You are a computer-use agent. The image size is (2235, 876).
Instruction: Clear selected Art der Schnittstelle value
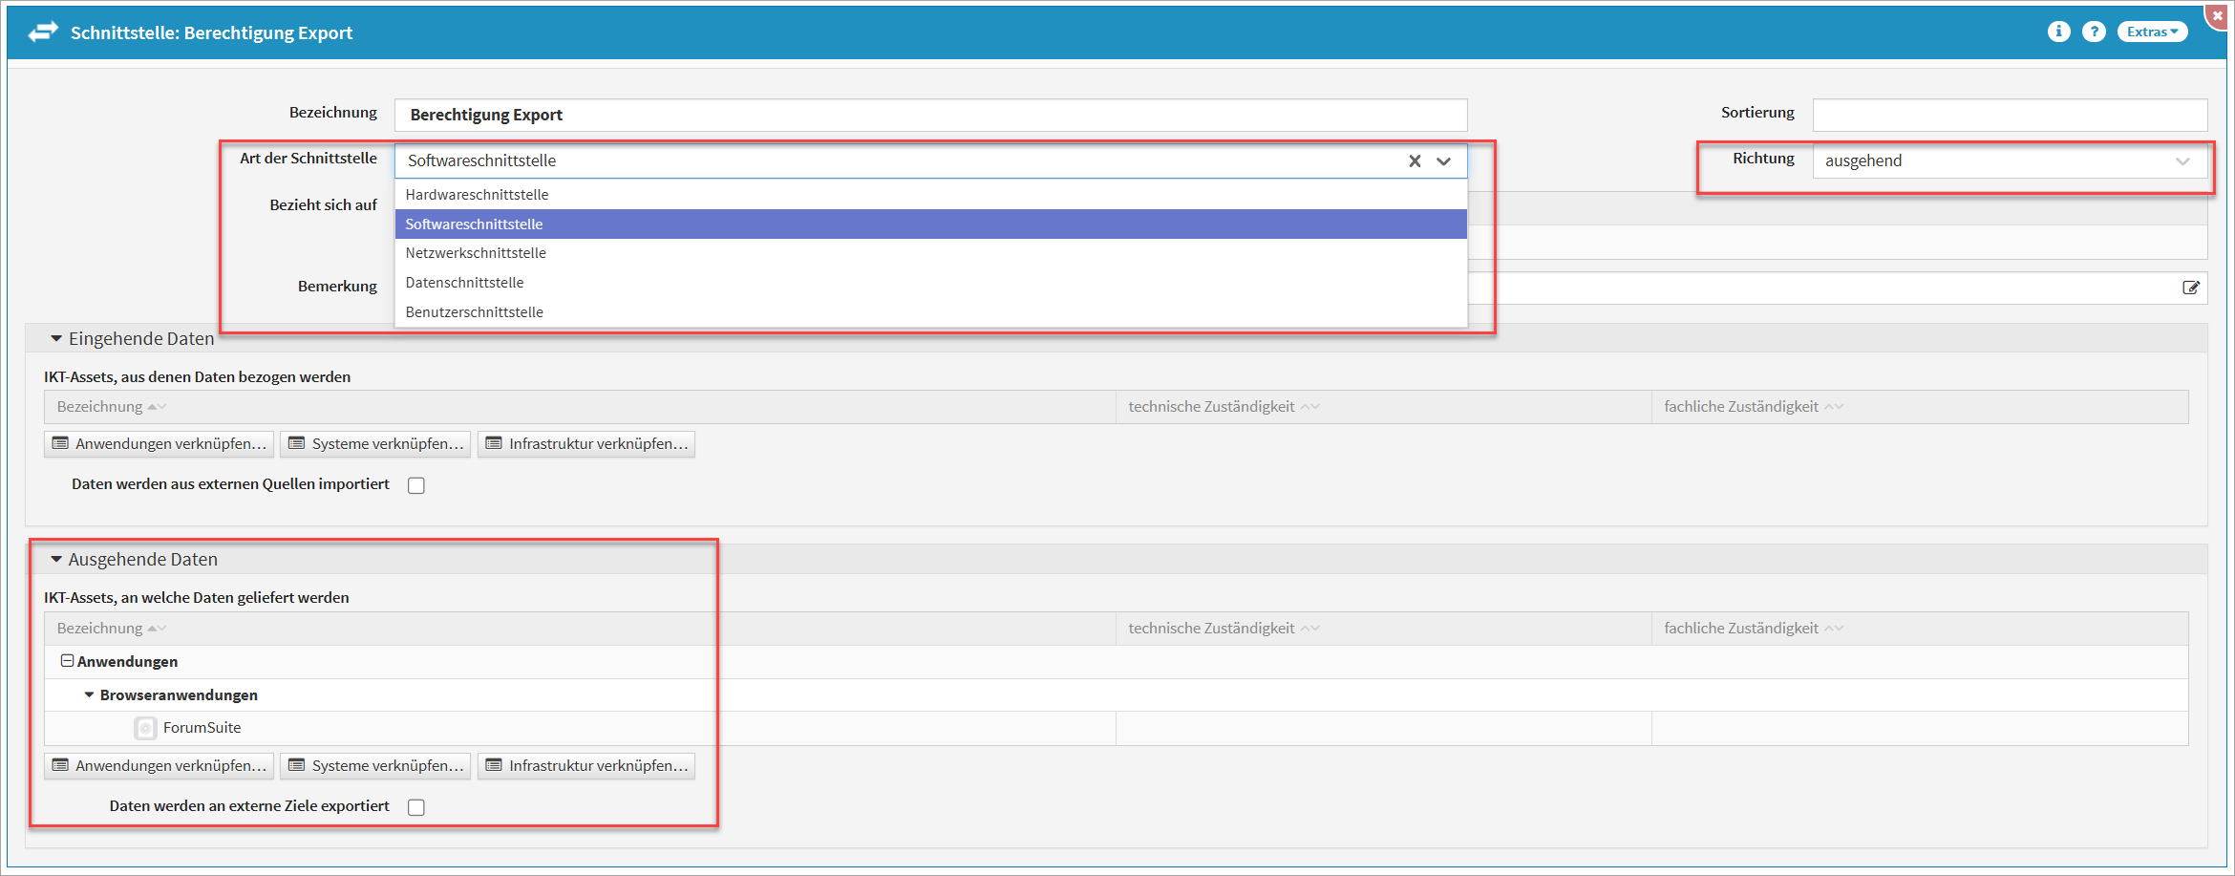click(x=1415, y=161)
